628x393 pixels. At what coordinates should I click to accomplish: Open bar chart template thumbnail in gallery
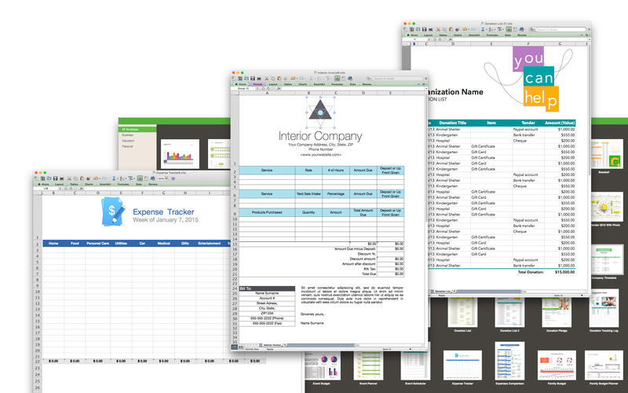[x=180, y=154]
